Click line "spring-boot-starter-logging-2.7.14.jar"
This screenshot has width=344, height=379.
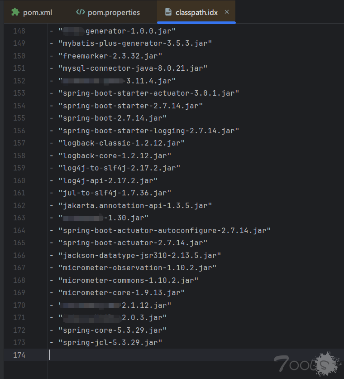click(149, 131)
